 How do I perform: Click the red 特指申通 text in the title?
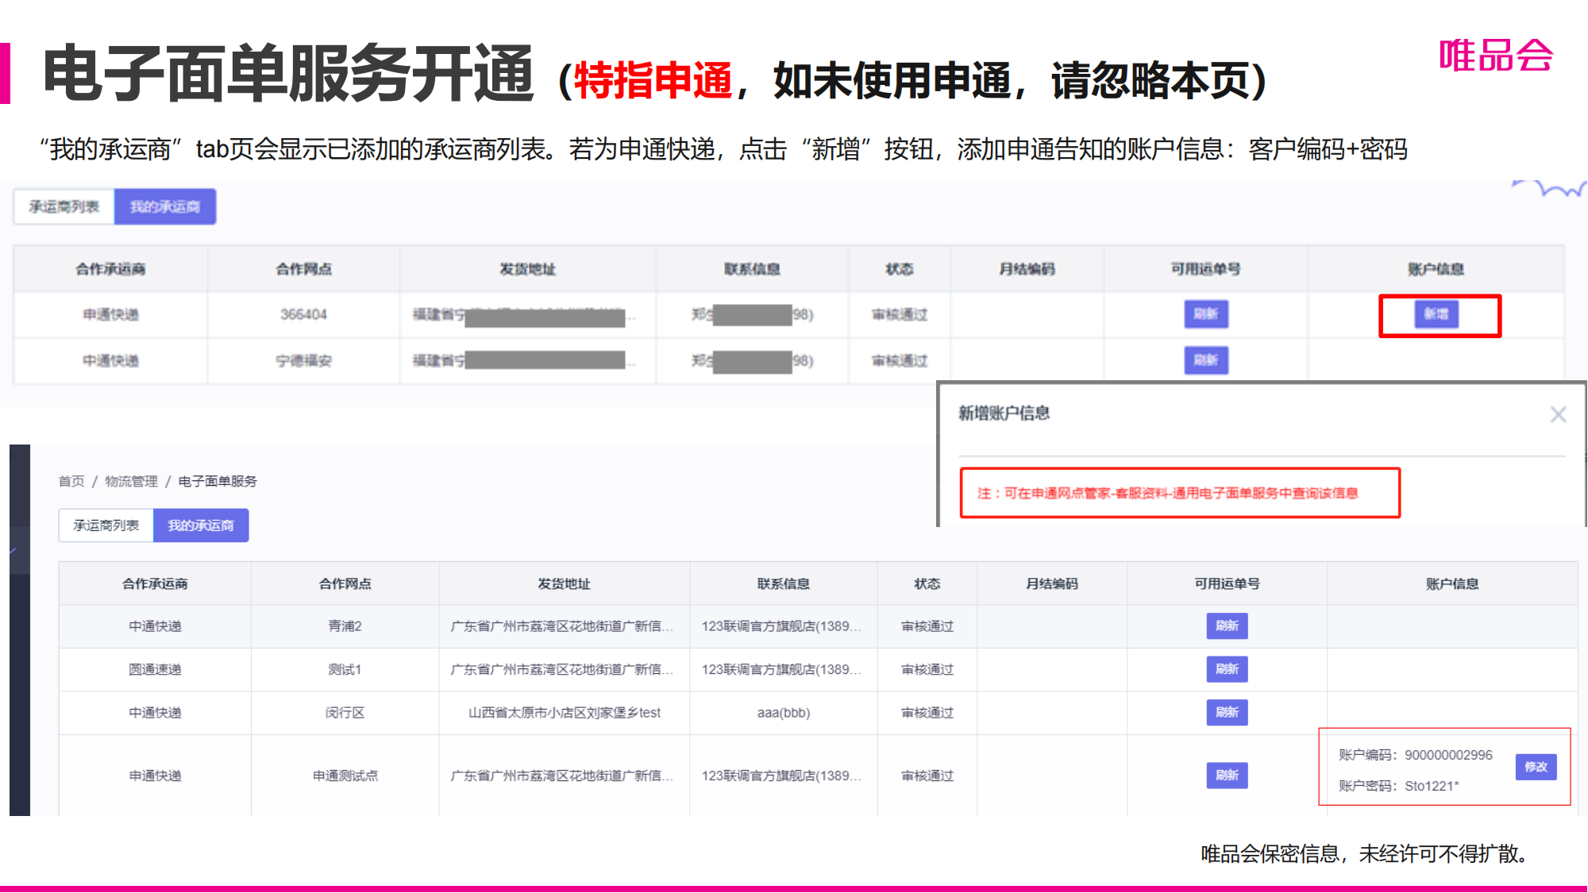[653, 81]
